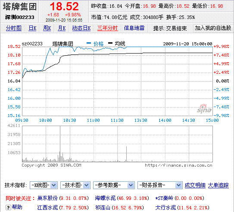This screenshot has width=234, height=212.
Task: Open the 分时图 chart tab
Action: [x=14, y=28]
